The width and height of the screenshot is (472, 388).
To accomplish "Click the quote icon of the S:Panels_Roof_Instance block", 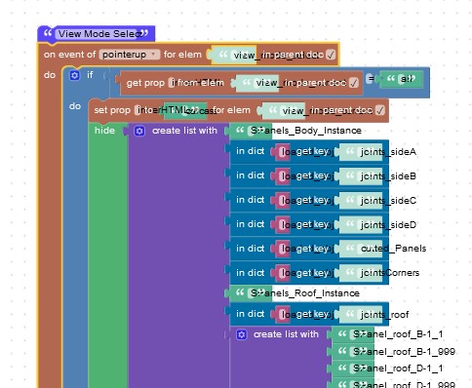I will [240, 293].
